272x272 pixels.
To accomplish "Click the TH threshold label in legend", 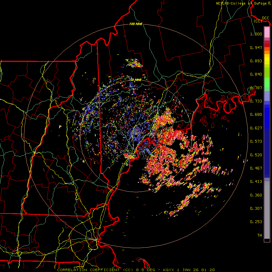I will [x=260, y=235].
